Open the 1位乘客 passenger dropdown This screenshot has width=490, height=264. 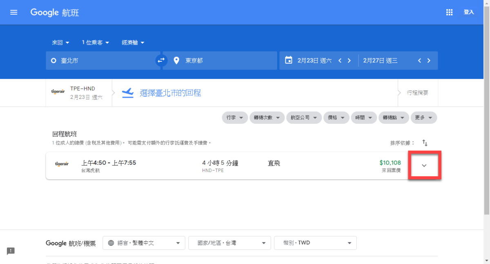point(96,43)
